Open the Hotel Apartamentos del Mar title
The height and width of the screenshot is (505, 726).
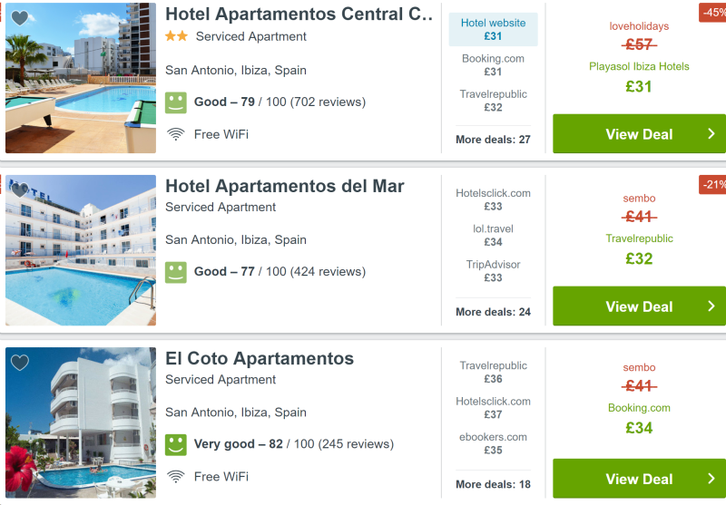pos(285,187)
